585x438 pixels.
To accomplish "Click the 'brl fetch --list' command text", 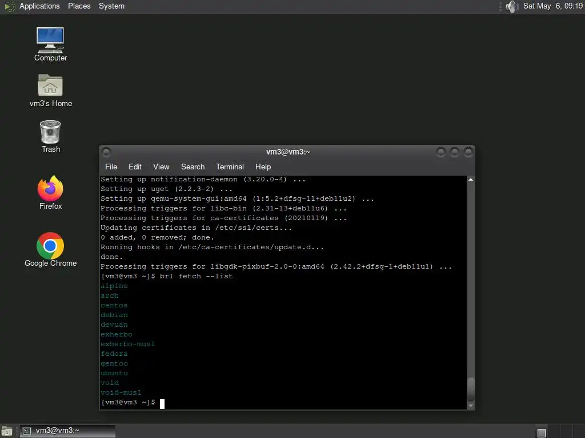I will click(197, 277).
